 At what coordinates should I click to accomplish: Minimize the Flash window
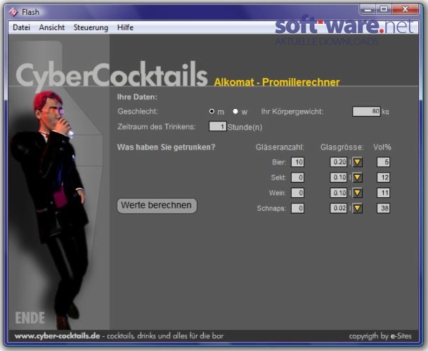368,10
